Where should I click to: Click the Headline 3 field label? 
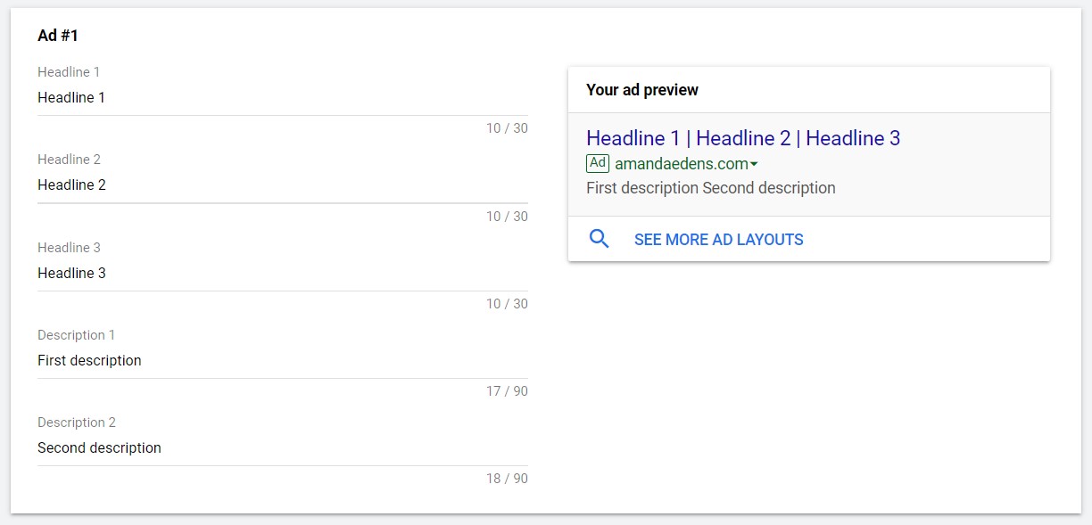tap(69, 247)
